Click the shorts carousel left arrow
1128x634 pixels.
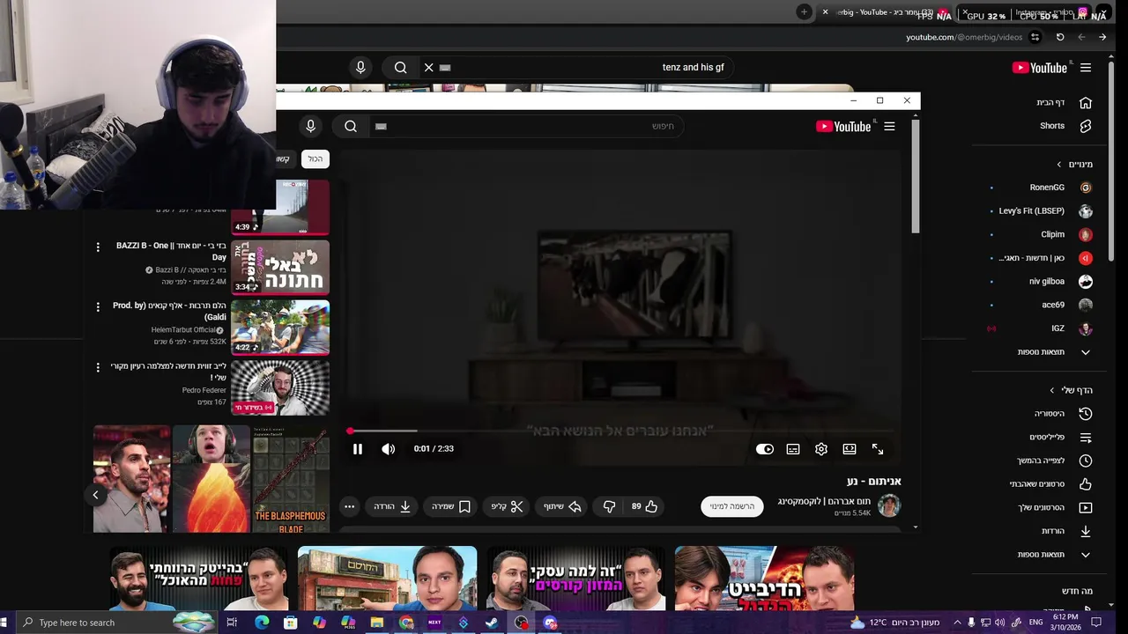pos(95,495)
